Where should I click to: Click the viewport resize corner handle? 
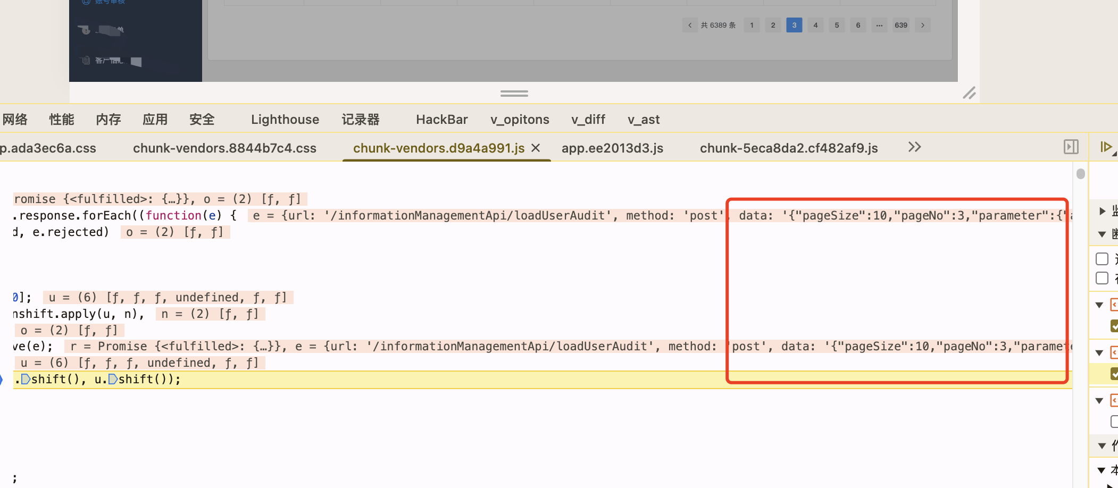[969, 93]
